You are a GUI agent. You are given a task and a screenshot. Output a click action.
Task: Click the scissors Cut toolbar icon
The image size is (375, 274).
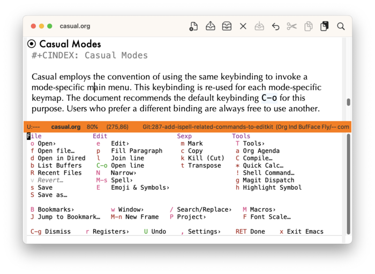coord(291,26)
